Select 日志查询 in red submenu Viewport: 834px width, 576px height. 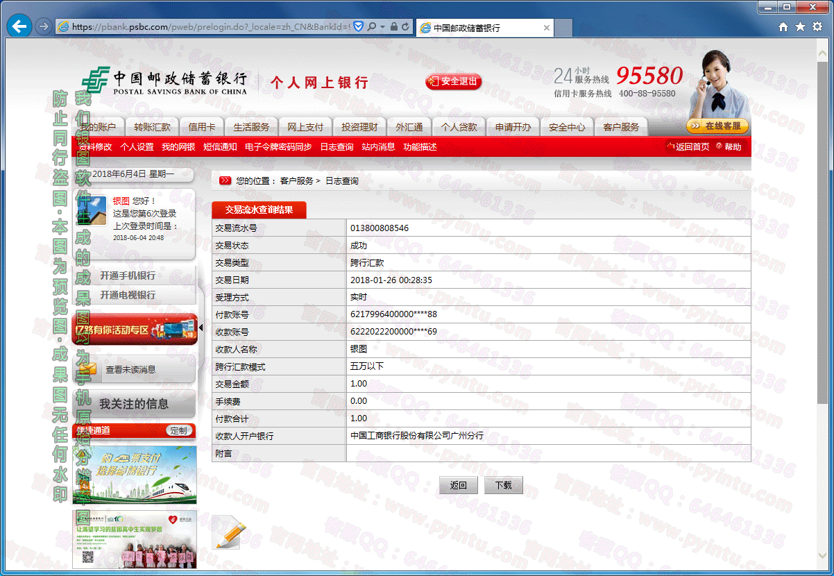[x=337, y=146]
